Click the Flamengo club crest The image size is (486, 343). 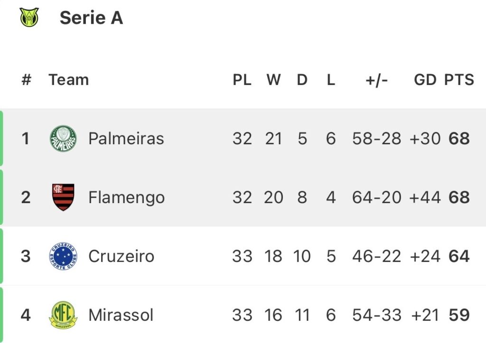(63, 197)
